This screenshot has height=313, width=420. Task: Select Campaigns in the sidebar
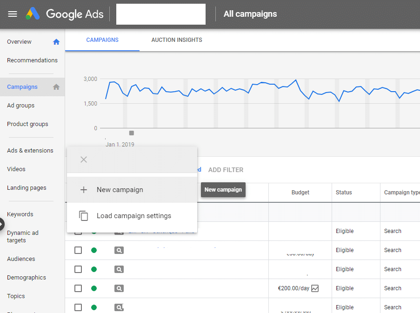click(22, 87)
